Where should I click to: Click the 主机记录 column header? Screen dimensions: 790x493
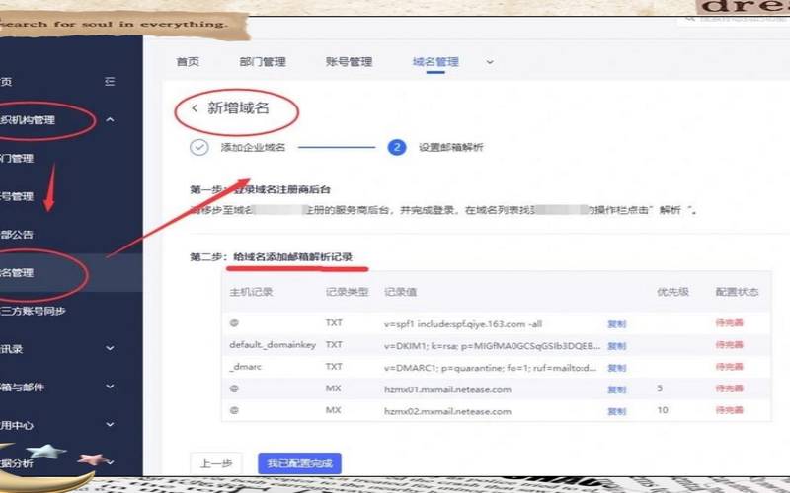tap(251, 292)
